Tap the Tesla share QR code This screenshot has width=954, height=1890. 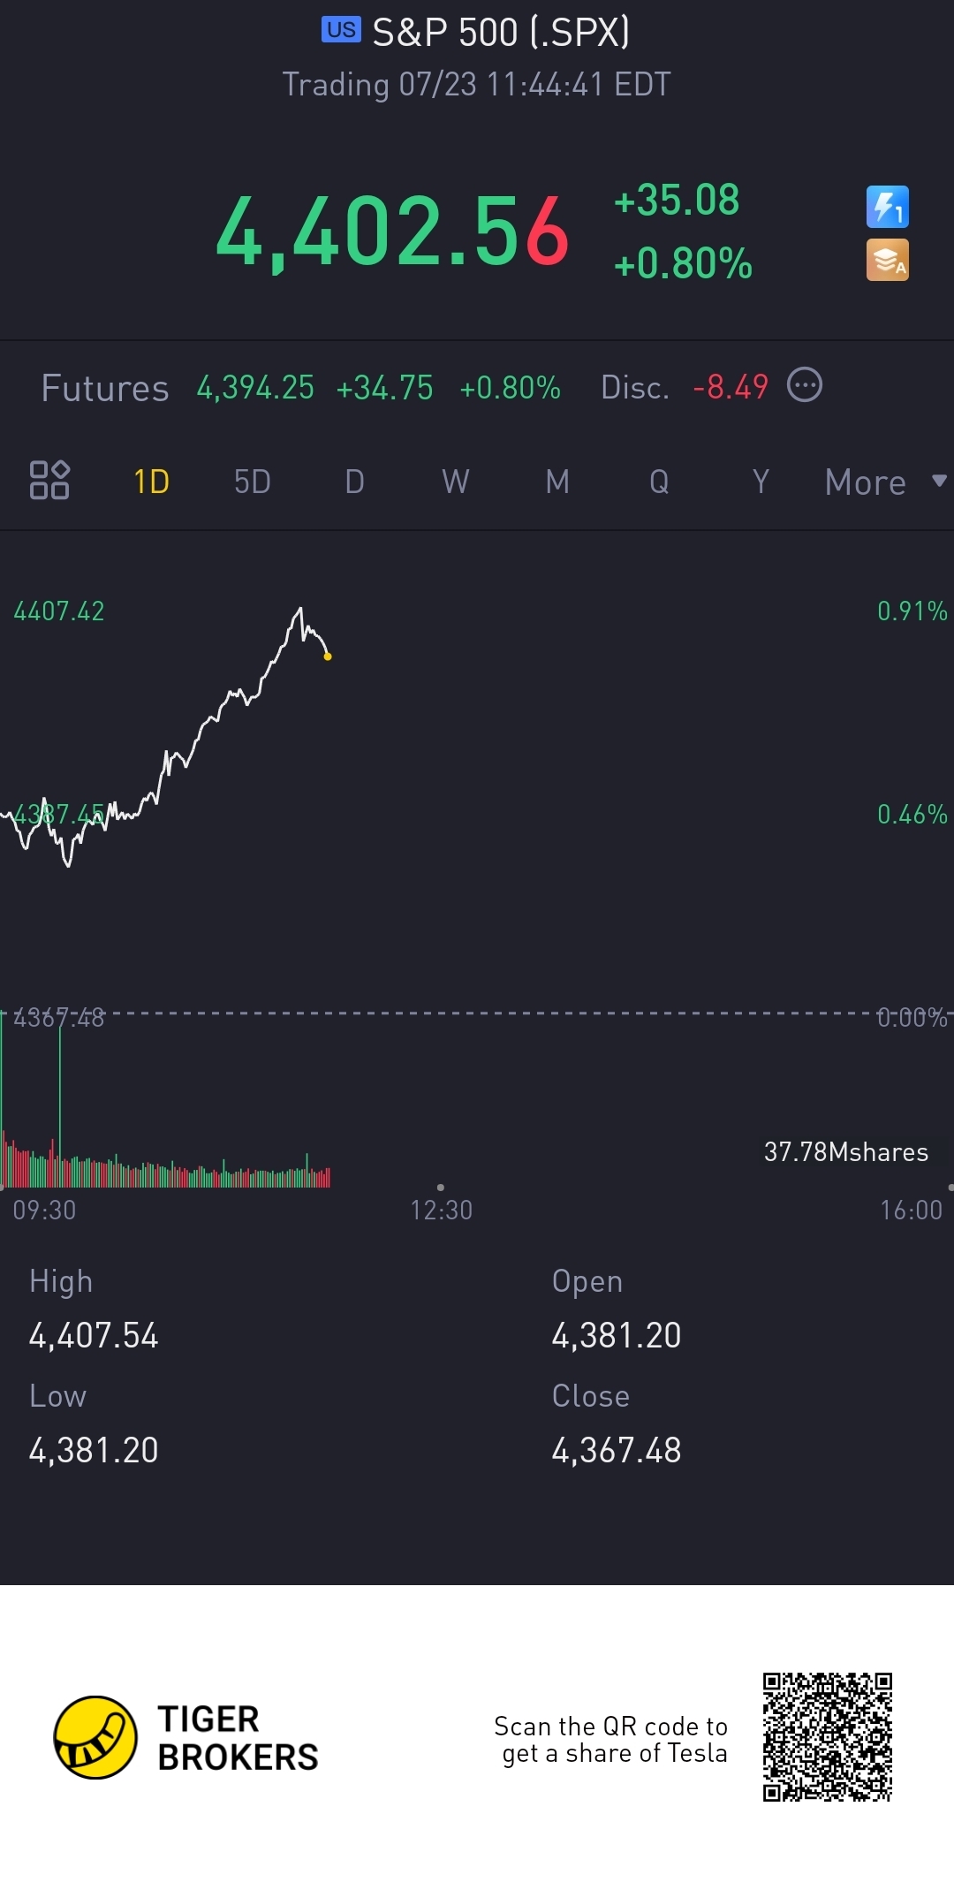(828, 1737)
